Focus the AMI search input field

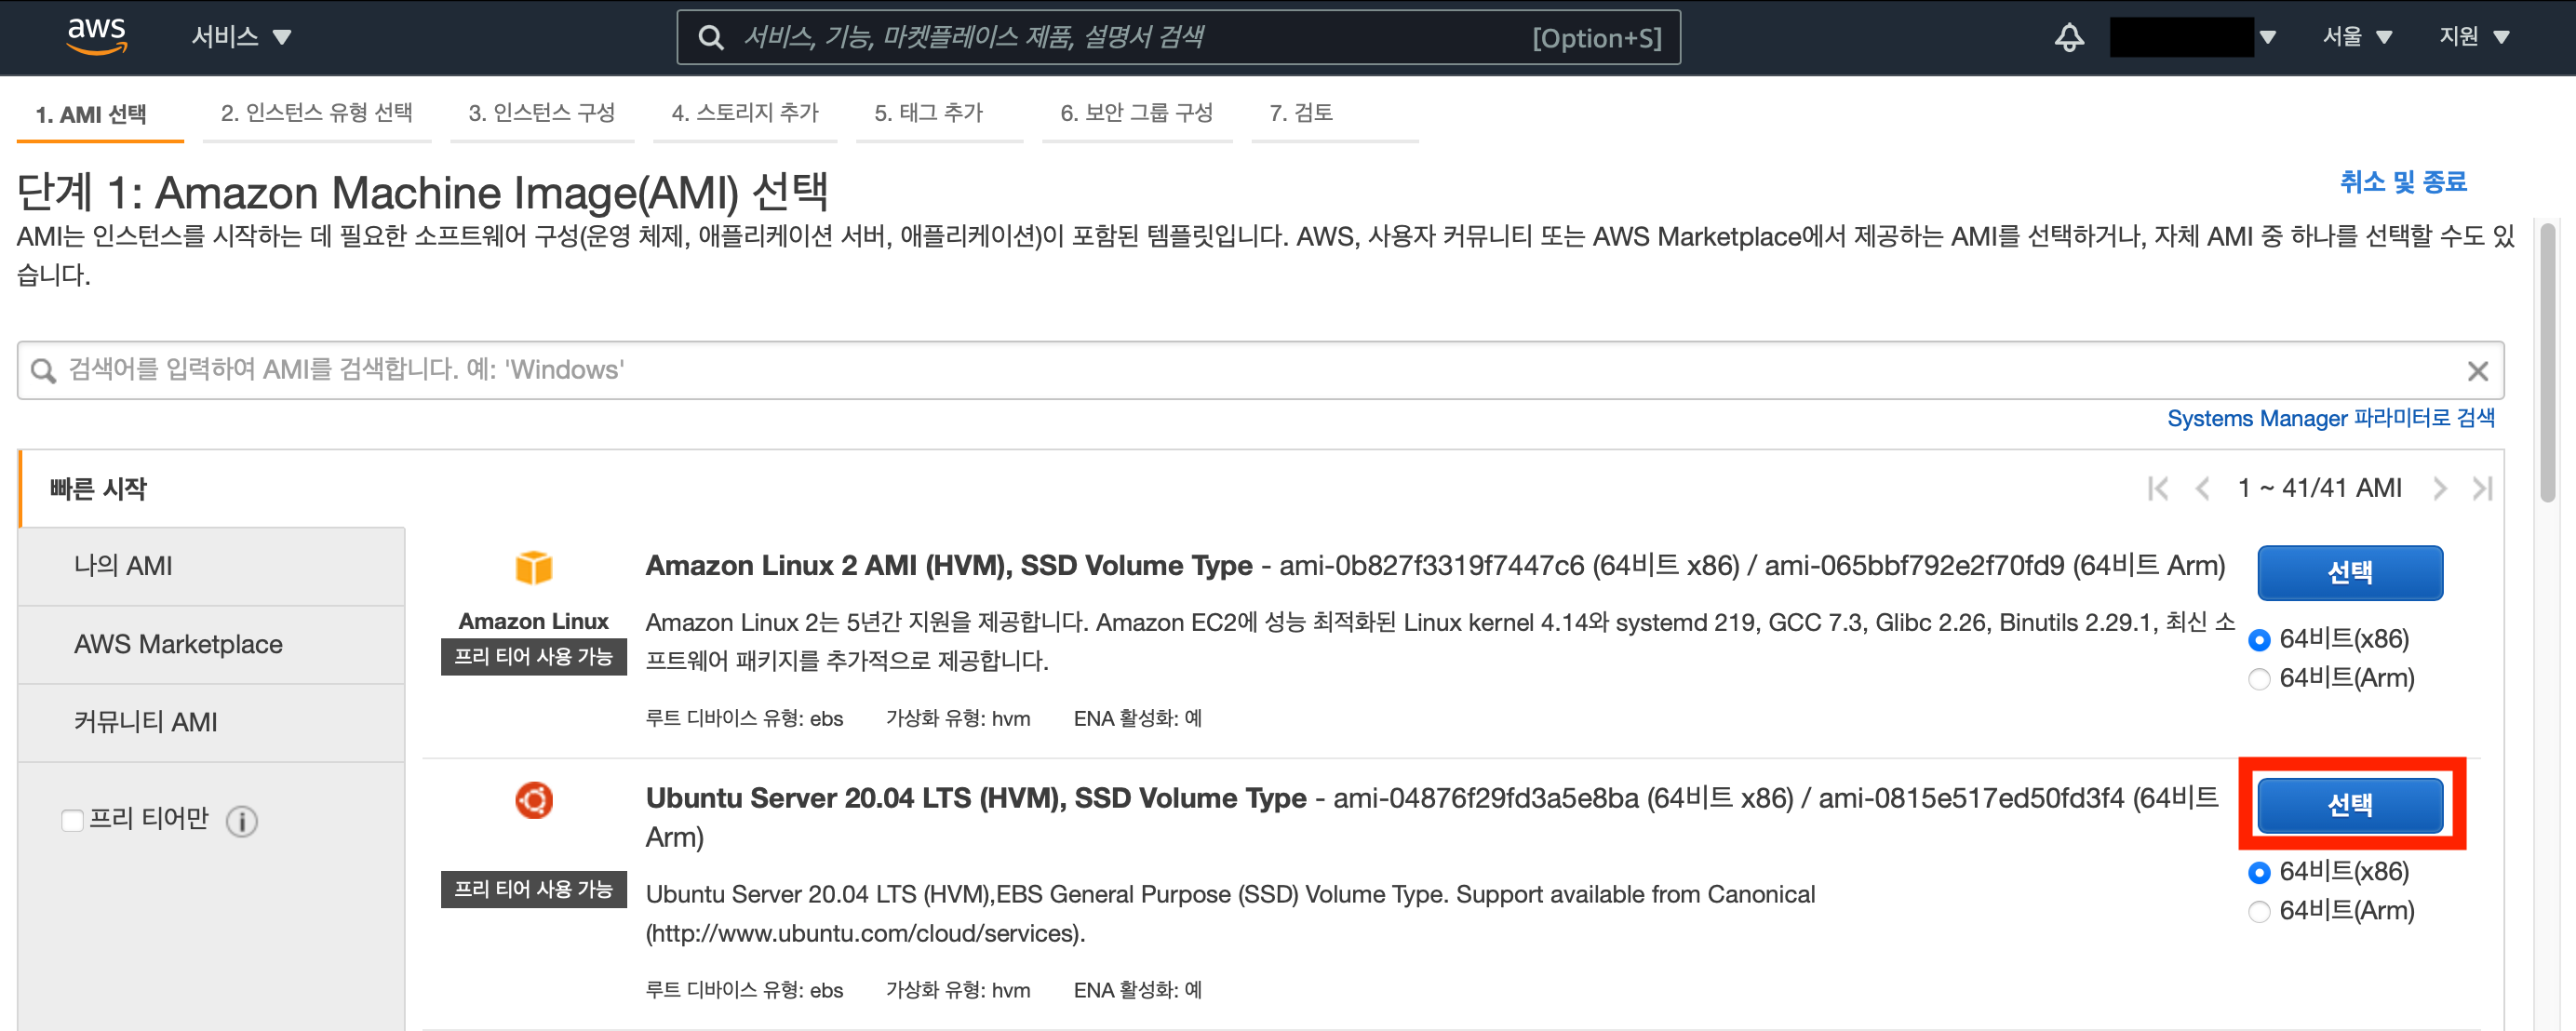pyautogui.click(x=1200, y=370)
